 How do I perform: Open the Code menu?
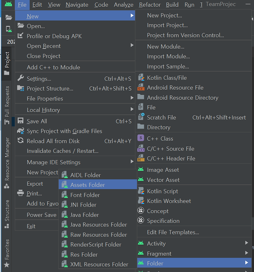[x=101, y=5]
